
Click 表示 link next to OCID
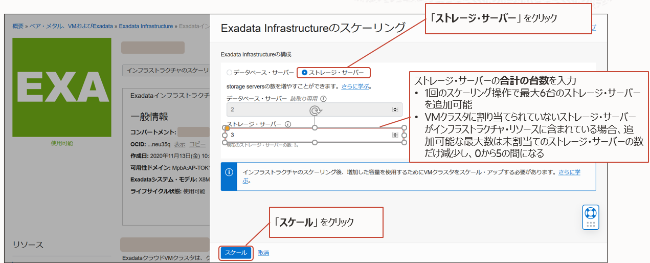[180, 144]
